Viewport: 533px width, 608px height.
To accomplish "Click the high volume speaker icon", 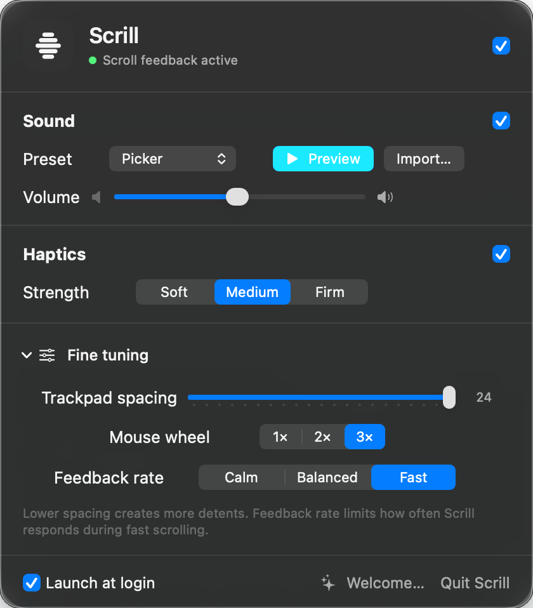I will pyautogui.click(x=385, y=197).
